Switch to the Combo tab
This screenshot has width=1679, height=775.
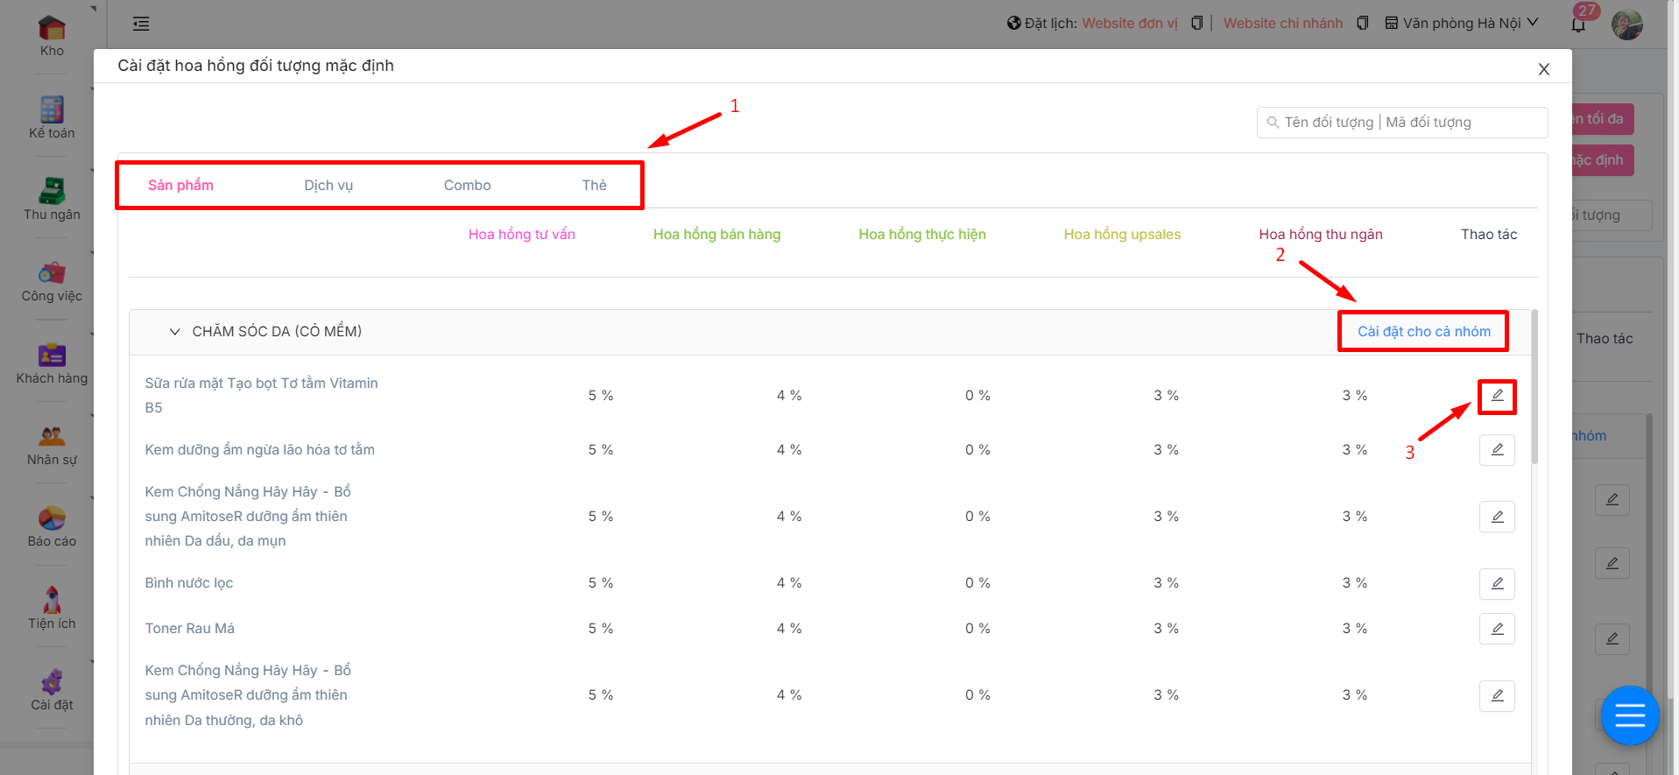point(467,186)
